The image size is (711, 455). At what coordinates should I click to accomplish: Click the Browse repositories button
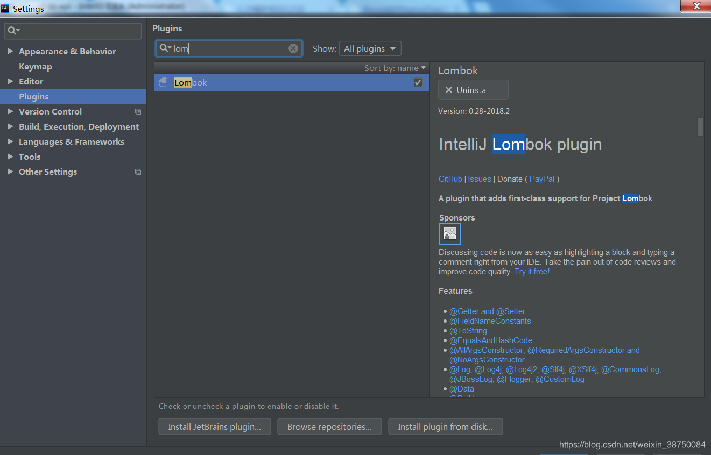(329, 426)
